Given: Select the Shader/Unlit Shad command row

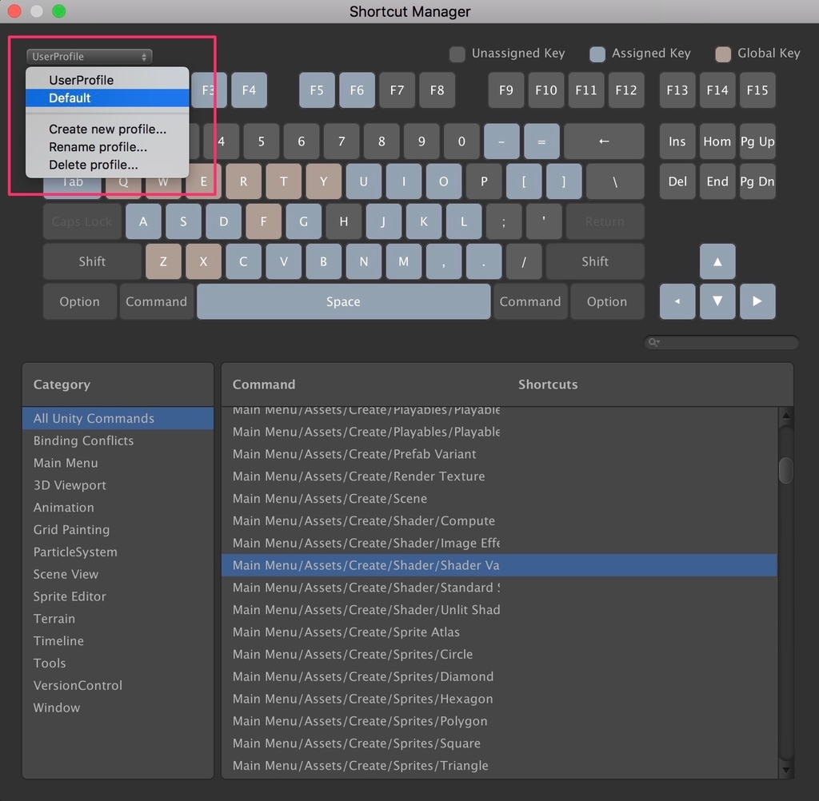Looking at the screenshot, I should [x=499, y=610].
